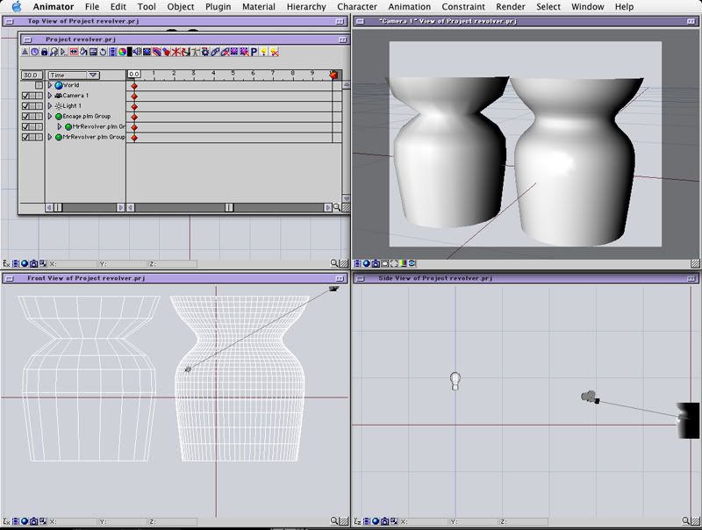Click the light bulb icon in project toolbar
702x530 pixels.
pyautogui.click(x=264, y=53)
